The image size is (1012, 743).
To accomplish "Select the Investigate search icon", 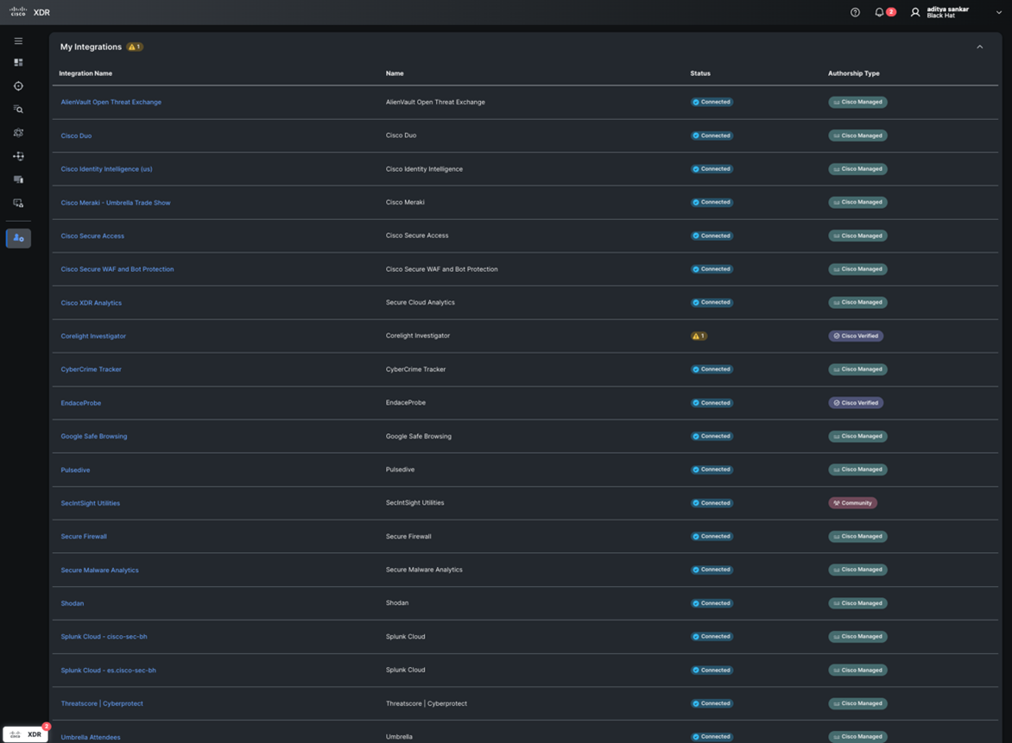I will (x=17, y=109).
